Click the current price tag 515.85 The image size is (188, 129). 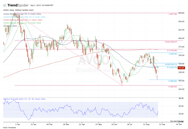pyautogui.click(x=181, y=68)
